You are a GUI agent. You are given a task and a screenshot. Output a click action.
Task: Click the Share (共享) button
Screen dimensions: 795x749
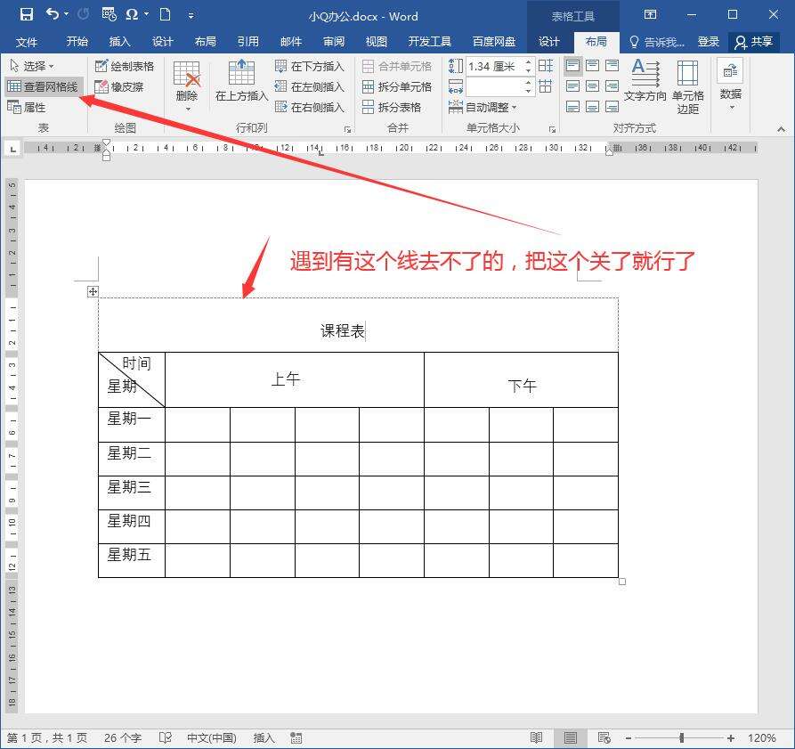[x=754, y=42]
